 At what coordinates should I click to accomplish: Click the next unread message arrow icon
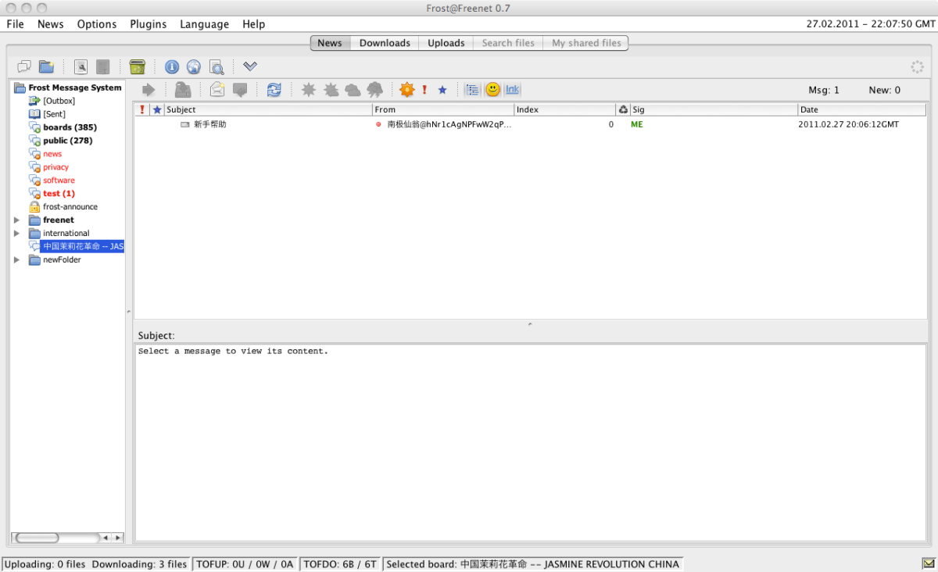(149, 90)
